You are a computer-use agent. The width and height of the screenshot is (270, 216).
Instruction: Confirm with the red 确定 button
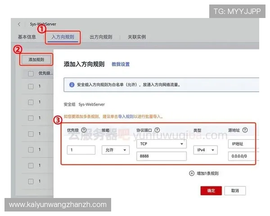(211, 191)
